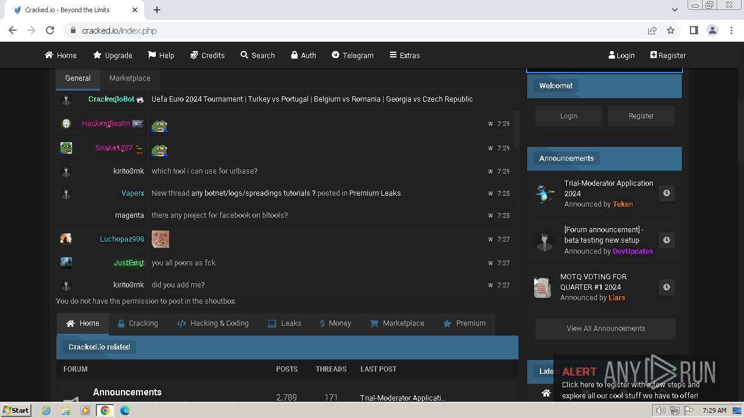Image resolution: width=744 pixels, height=418 pixels.
Task: Switch to the General shoutbox tab
Action: pyautogui.click(x=78, y=78)
